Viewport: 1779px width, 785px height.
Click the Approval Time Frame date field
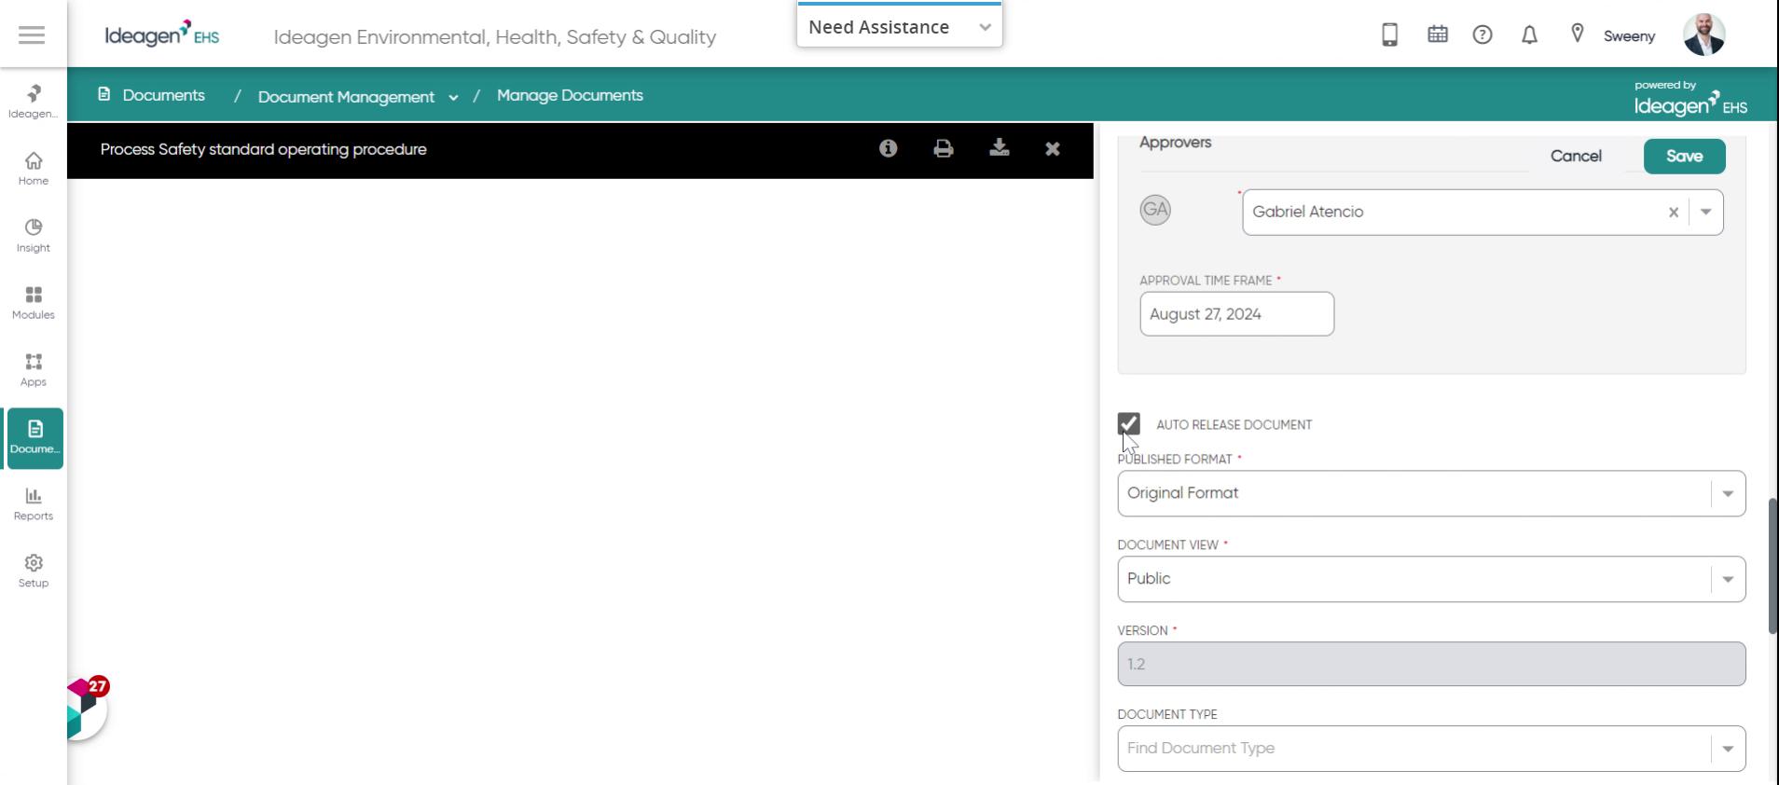click(x=1236, y=314)
